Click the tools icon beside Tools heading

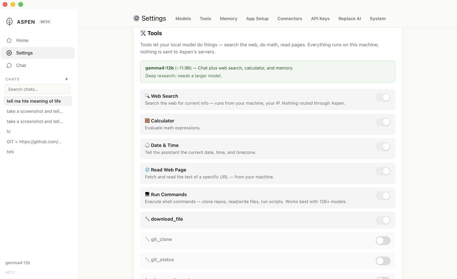pyautogui.click(x=143, y=33)
